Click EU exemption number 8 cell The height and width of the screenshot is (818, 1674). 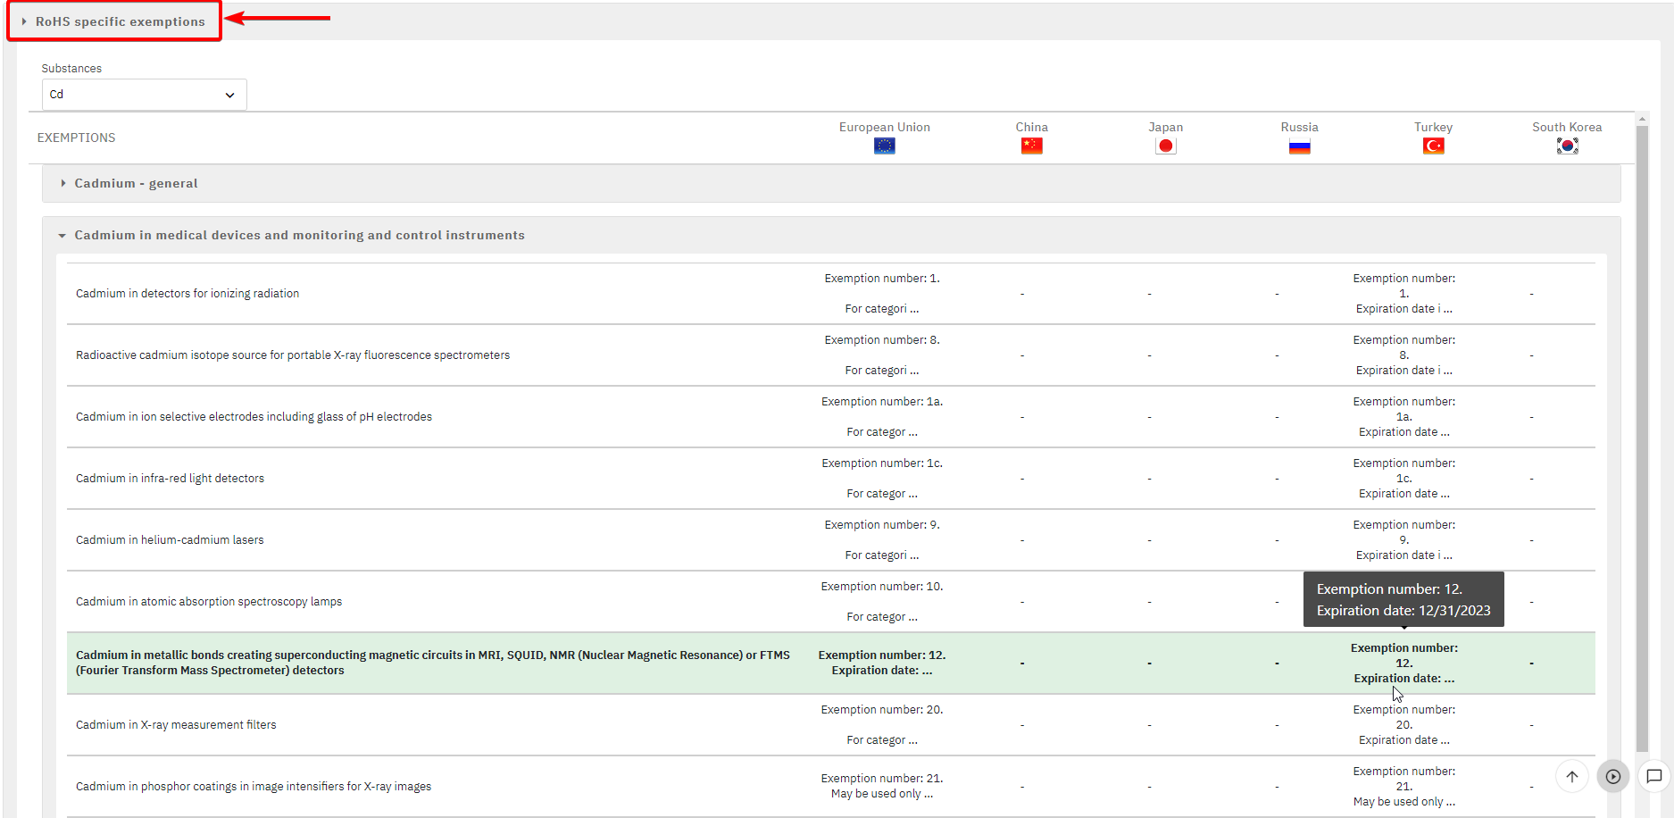point(882,355)
